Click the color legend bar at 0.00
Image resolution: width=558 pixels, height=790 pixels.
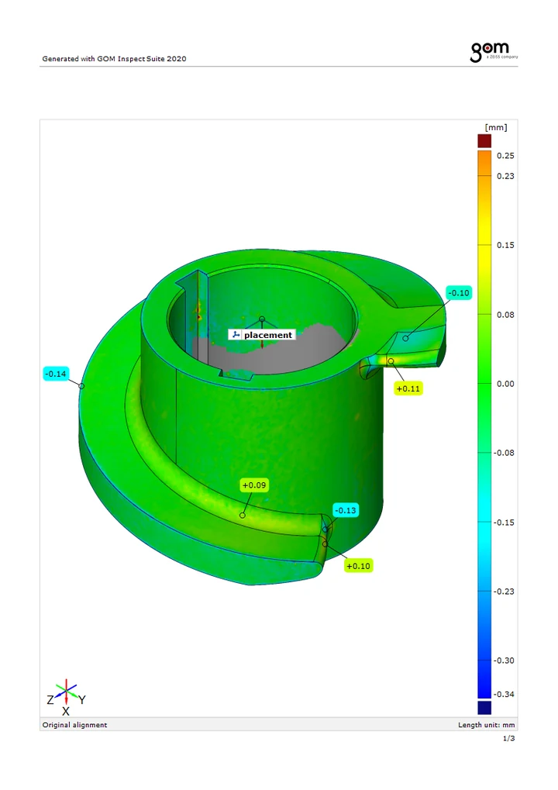484,384
